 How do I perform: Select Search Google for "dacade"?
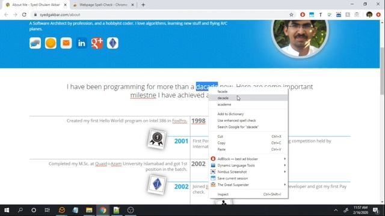coord(248,127)
